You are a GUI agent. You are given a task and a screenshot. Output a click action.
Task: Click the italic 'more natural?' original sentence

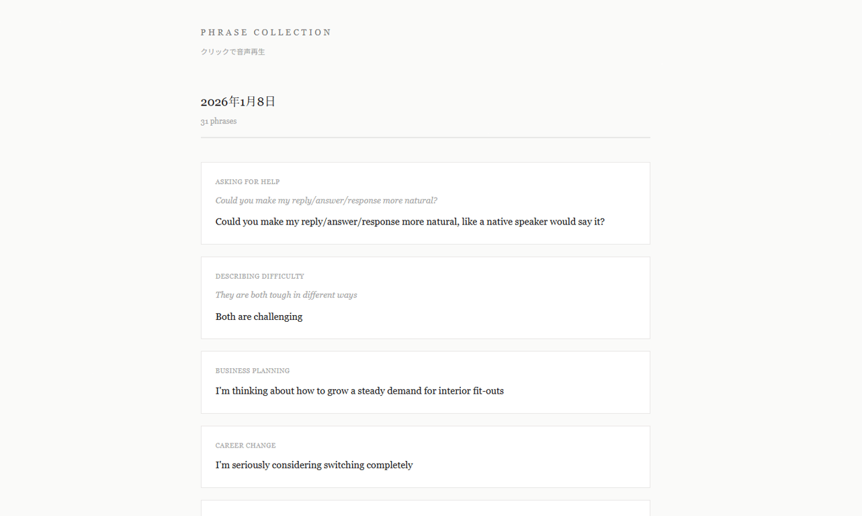[326, 201]
